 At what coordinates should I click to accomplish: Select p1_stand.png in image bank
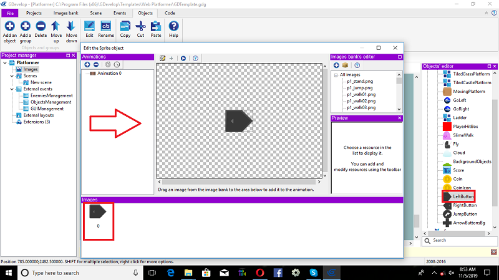click(x=360, y=82)
